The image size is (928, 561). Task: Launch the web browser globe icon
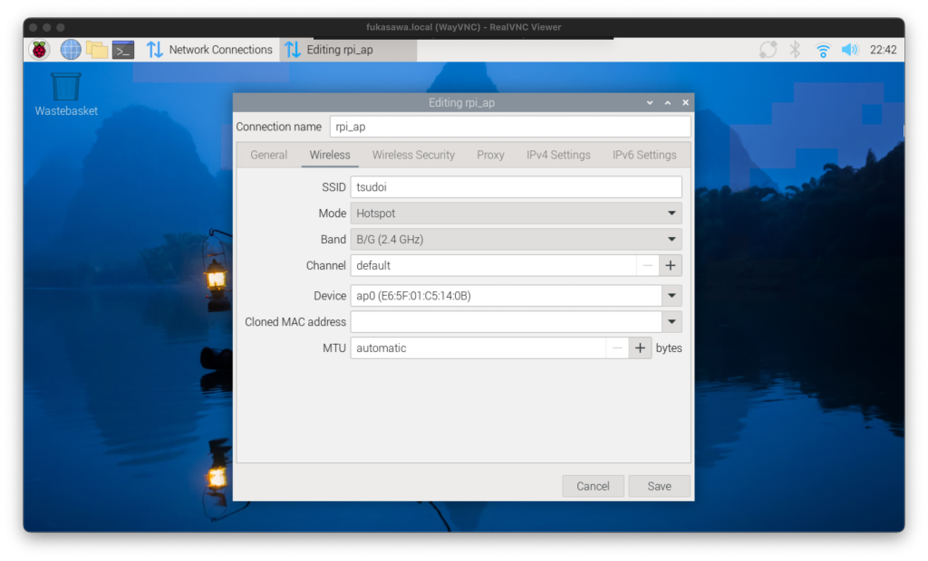[x=71, y=50]
